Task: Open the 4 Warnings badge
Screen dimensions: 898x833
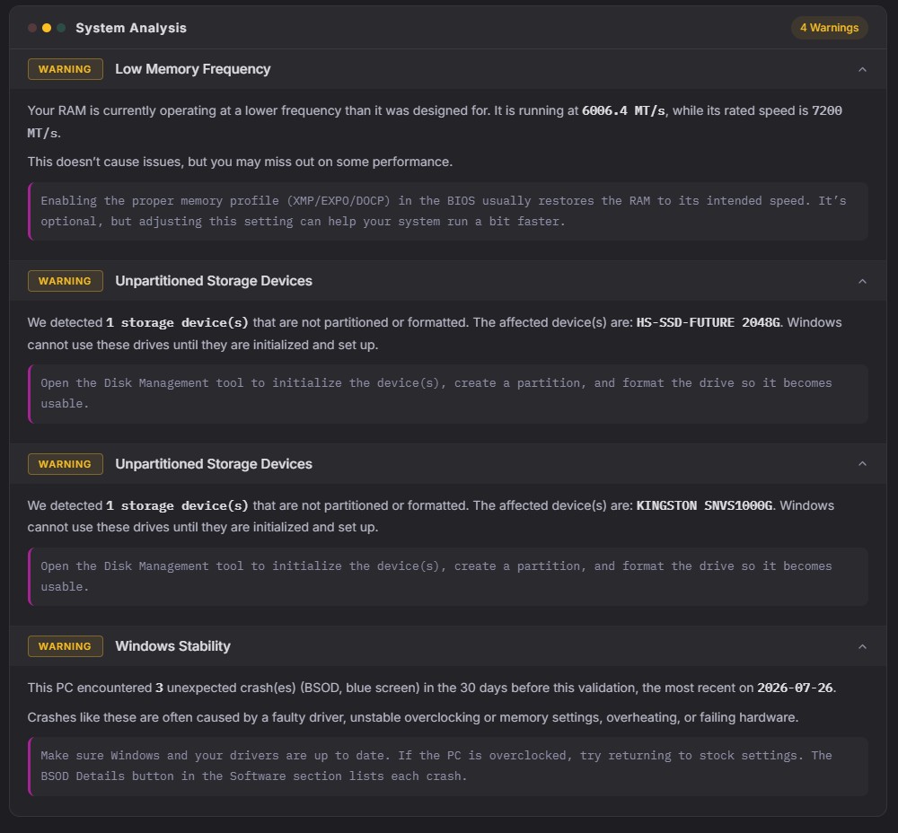Action: coord(829,28)
